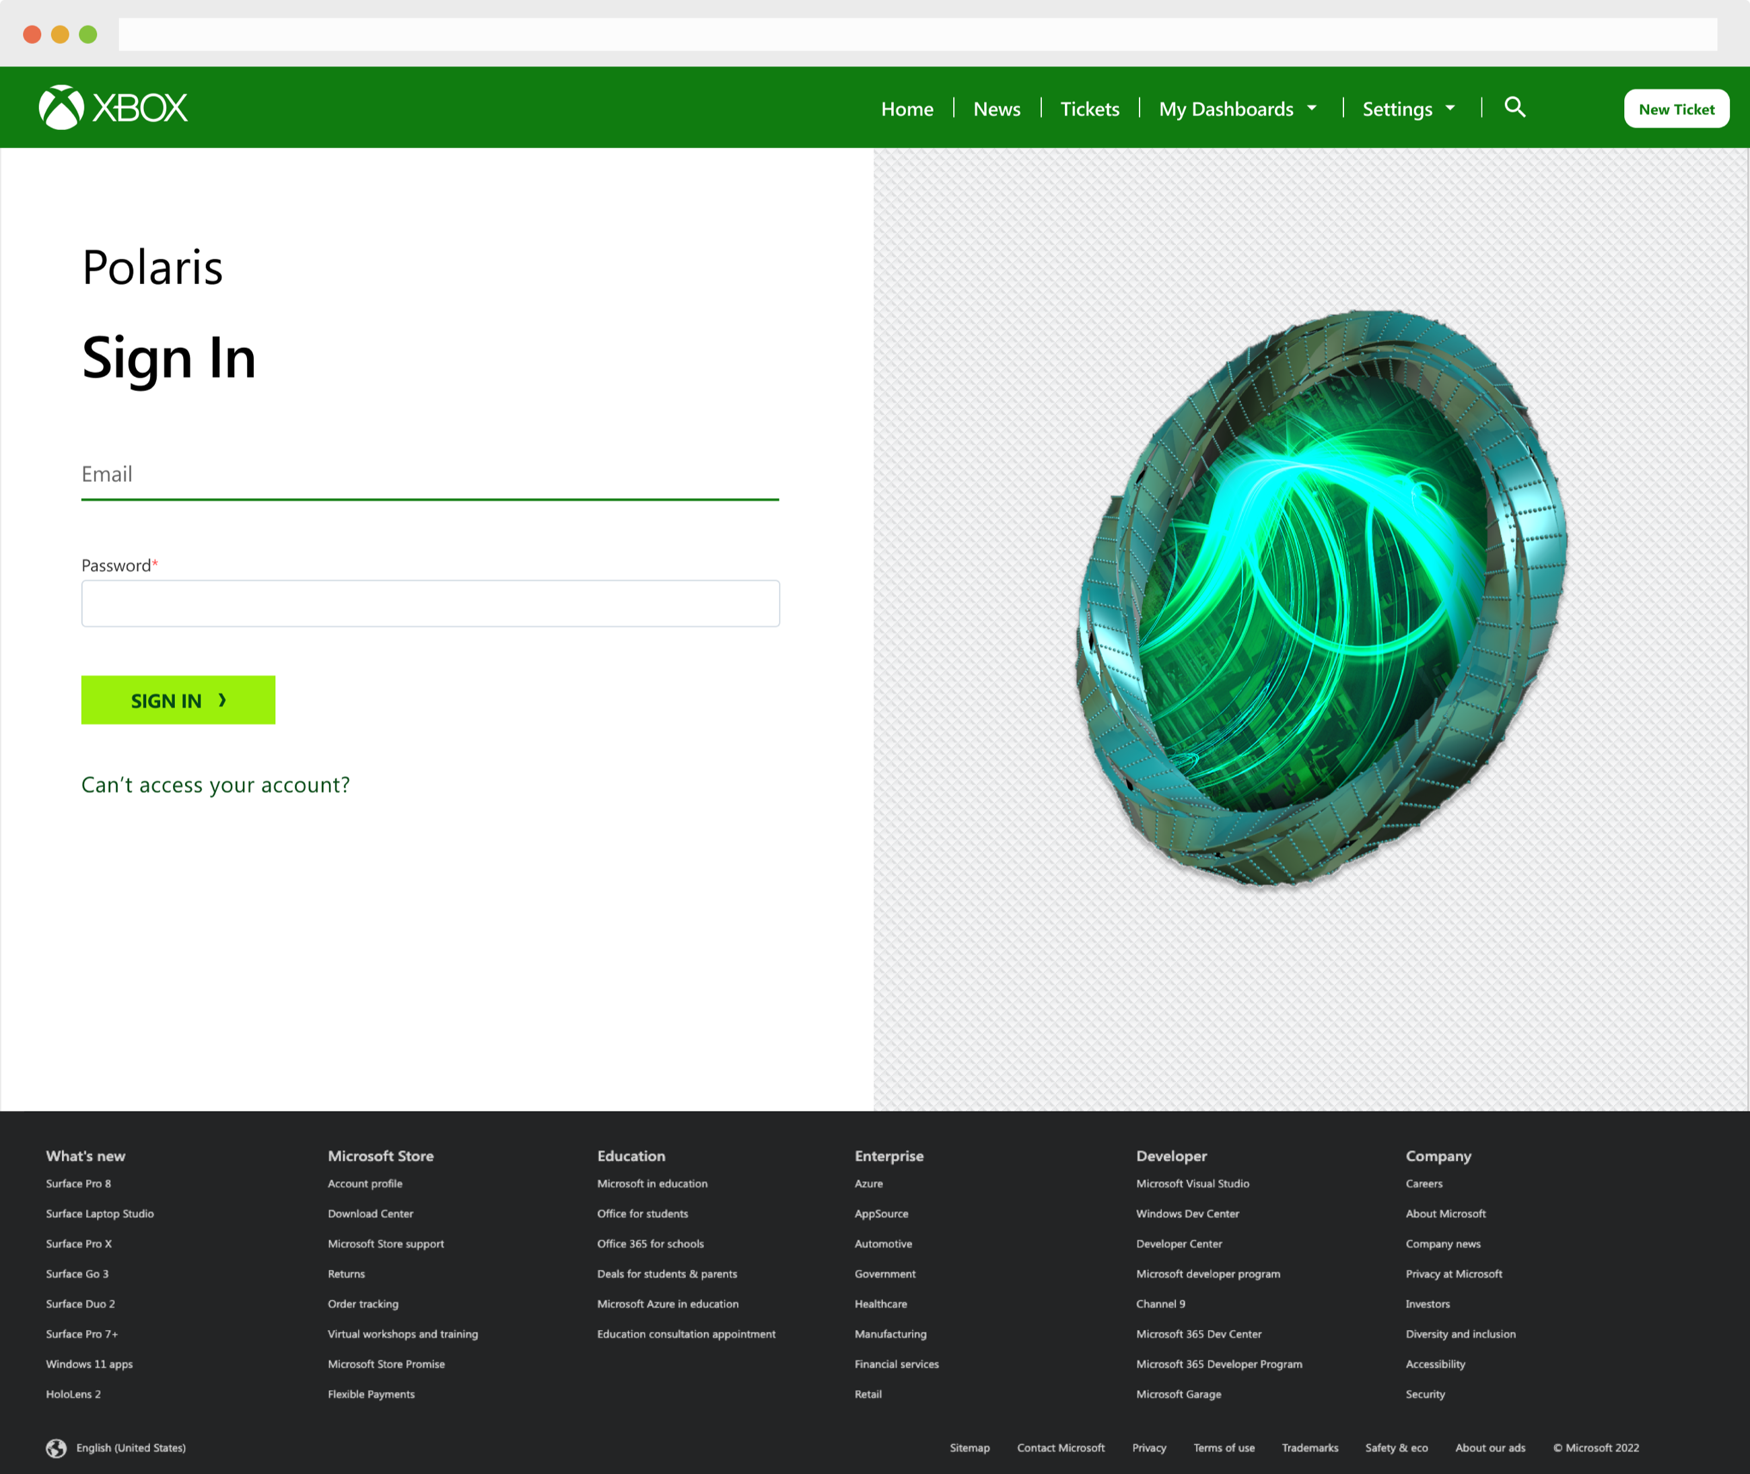Open Safety & eco link
1750x1474 pixels.
coord(1397,1448)
